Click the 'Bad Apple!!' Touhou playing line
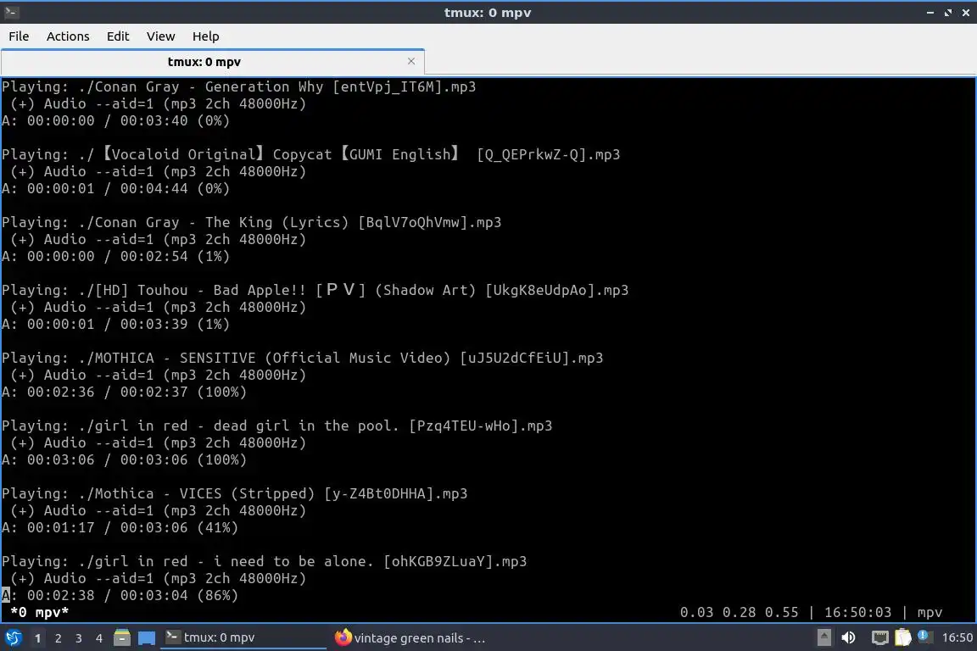Viewport: 977px width, 651px height. [315, 290]
